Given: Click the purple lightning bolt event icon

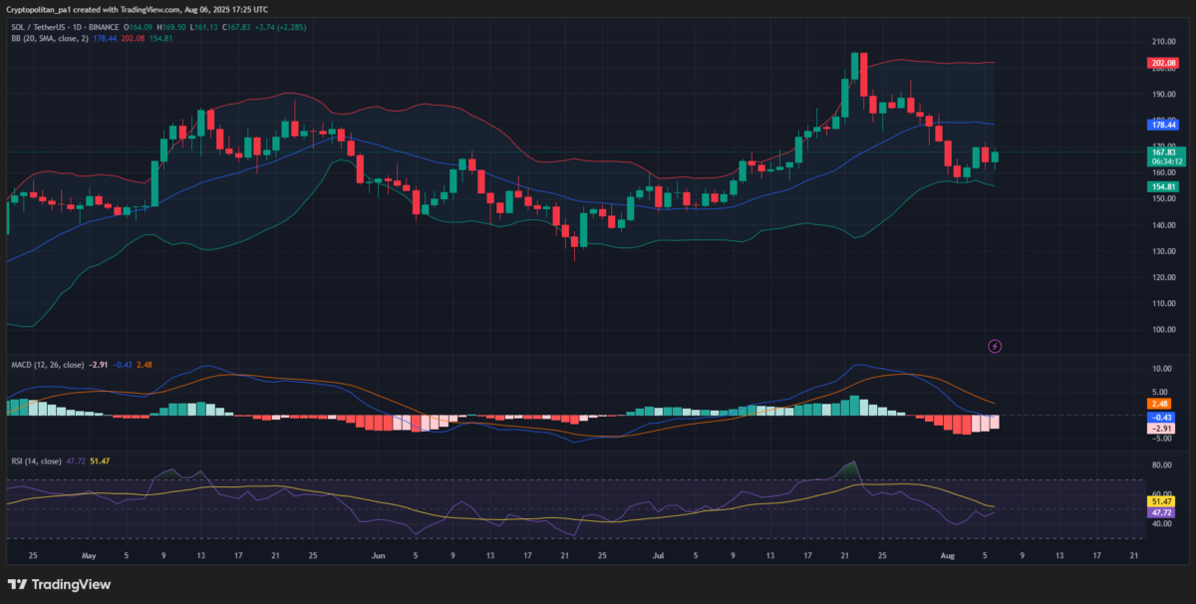Looking at the screenshot, I should click(x=995, y=346).
